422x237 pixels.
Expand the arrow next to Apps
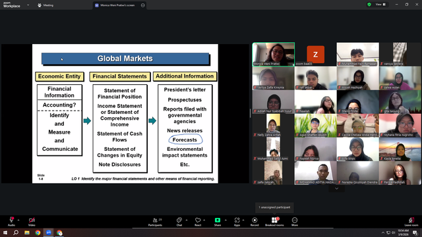pos(243,220)
